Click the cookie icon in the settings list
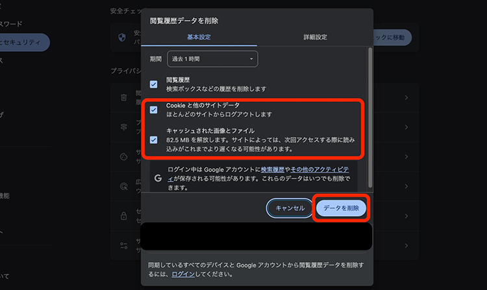This screenshot has height=290, width=487. click(x=123, y=156)
